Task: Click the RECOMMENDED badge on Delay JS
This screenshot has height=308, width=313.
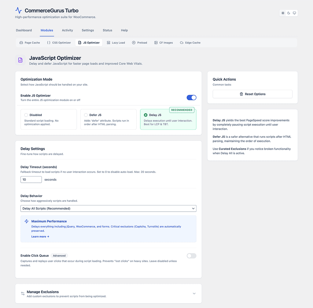Action: click(x=182, y=110)
